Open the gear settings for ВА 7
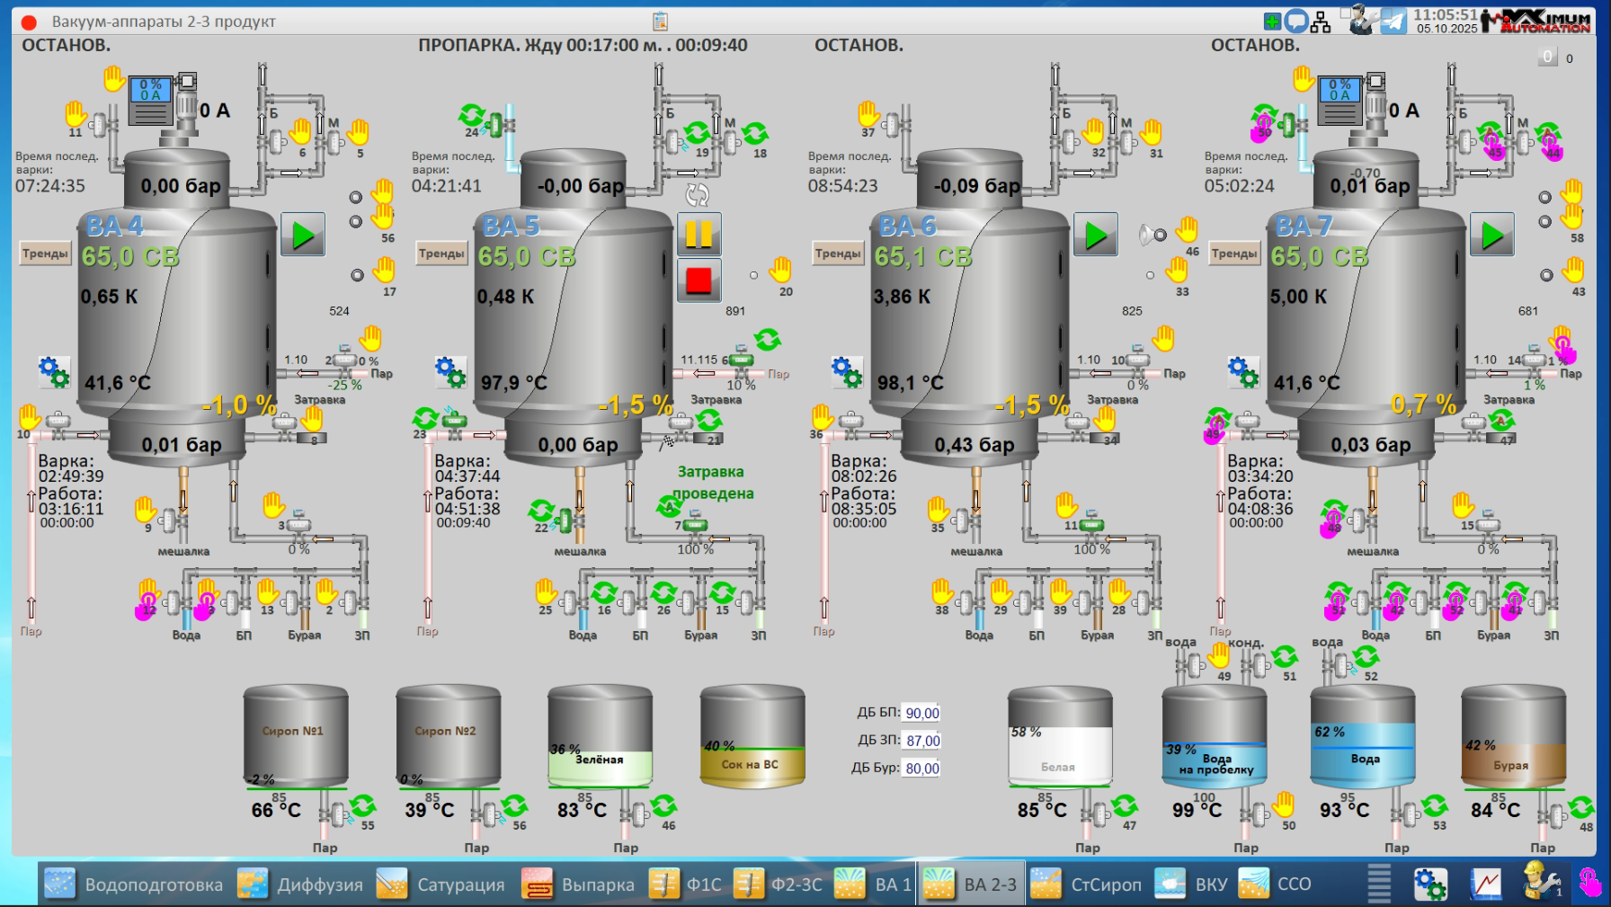Image resolution: width=1611 pixels, height=907 pixels. (x=1242, y=371)
